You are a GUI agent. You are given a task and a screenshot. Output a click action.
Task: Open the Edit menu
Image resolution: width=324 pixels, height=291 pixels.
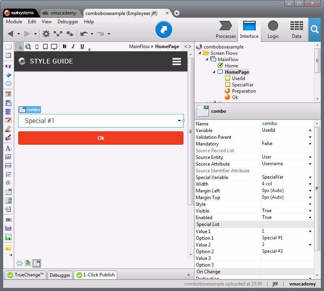click(x=32, y=22)
